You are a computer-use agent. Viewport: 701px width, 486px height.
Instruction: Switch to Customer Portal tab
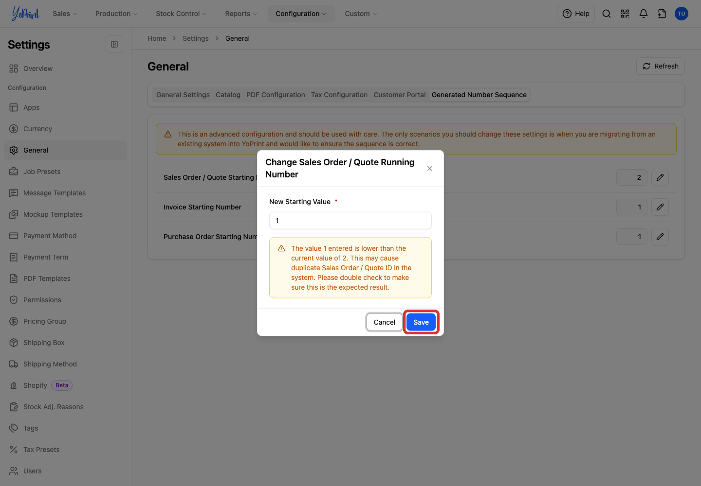(400, 95)
